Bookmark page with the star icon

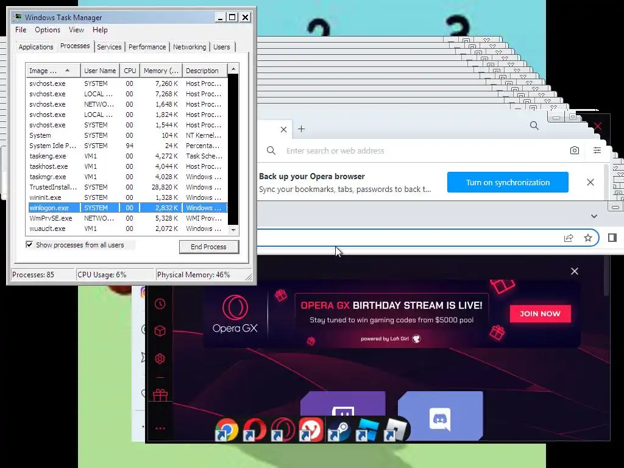click(x=588, y=238)
